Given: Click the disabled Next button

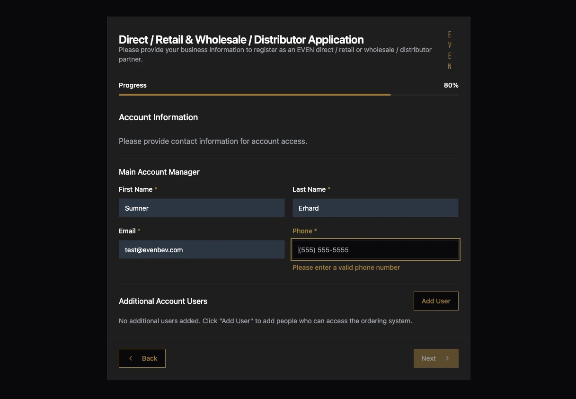Looking at the screenshot, I should coord(435,358).
